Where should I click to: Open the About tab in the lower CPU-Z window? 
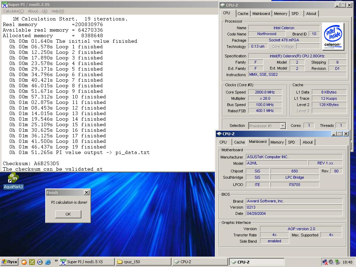[307, 142]
